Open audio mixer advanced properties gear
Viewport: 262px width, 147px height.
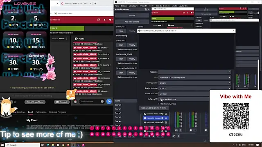coord(174,136)
